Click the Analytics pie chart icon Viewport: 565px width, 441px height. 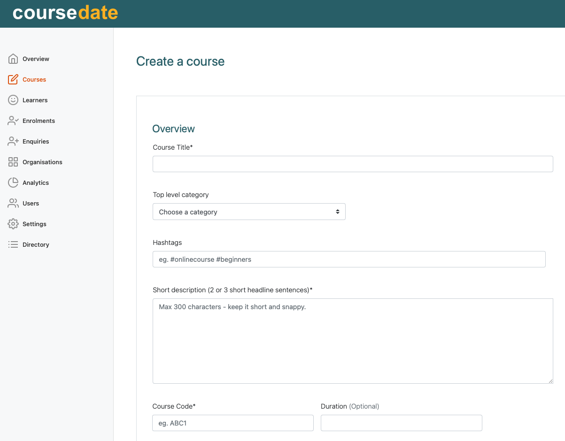point(13,182)
